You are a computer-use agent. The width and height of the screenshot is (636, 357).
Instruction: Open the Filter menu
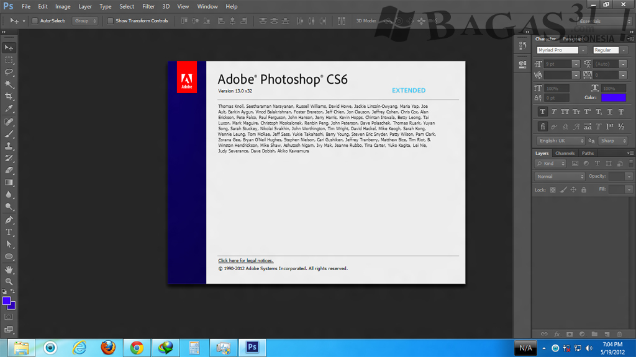point(148,6)
